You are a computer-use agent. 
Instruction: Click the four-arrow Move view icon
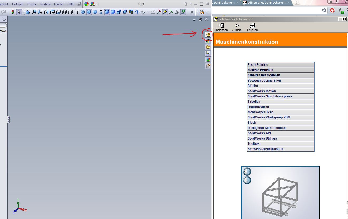pos(137,12)
